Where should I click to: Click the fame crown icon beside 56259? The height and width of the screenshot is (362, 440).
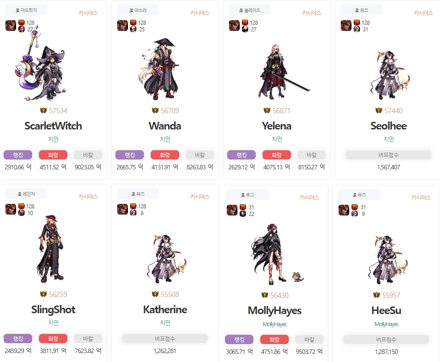[43, 294]
